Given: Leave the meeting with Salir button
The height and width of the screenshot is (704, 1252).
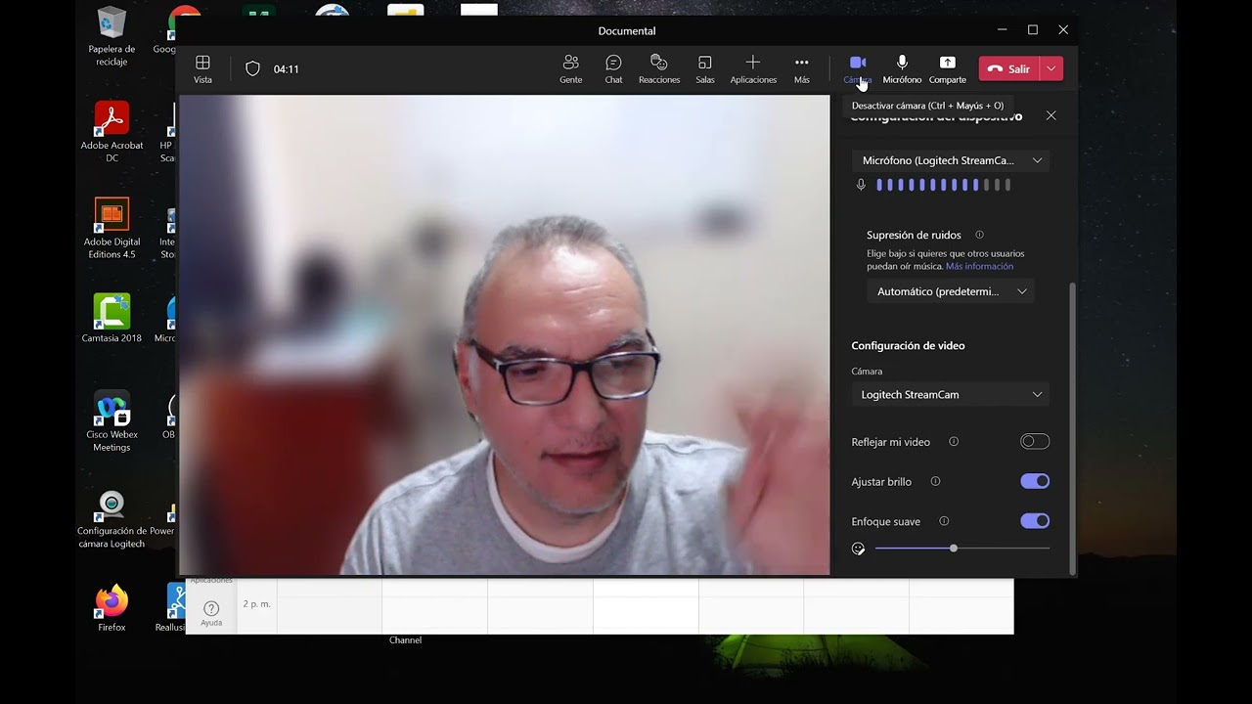Looking at the screenshot, I should click(x=1008, y=68).
